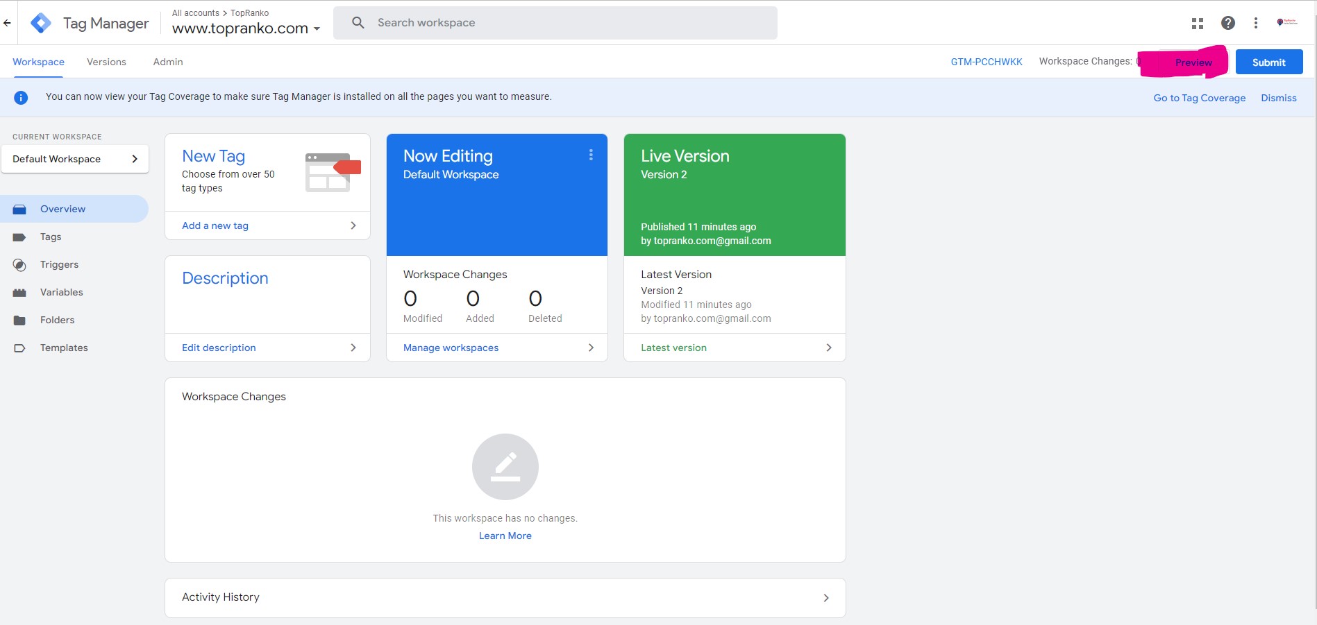Screen dimensions: 1317x625
Task: Go back using the left arrow icon
Action: [x=7, y=23]
